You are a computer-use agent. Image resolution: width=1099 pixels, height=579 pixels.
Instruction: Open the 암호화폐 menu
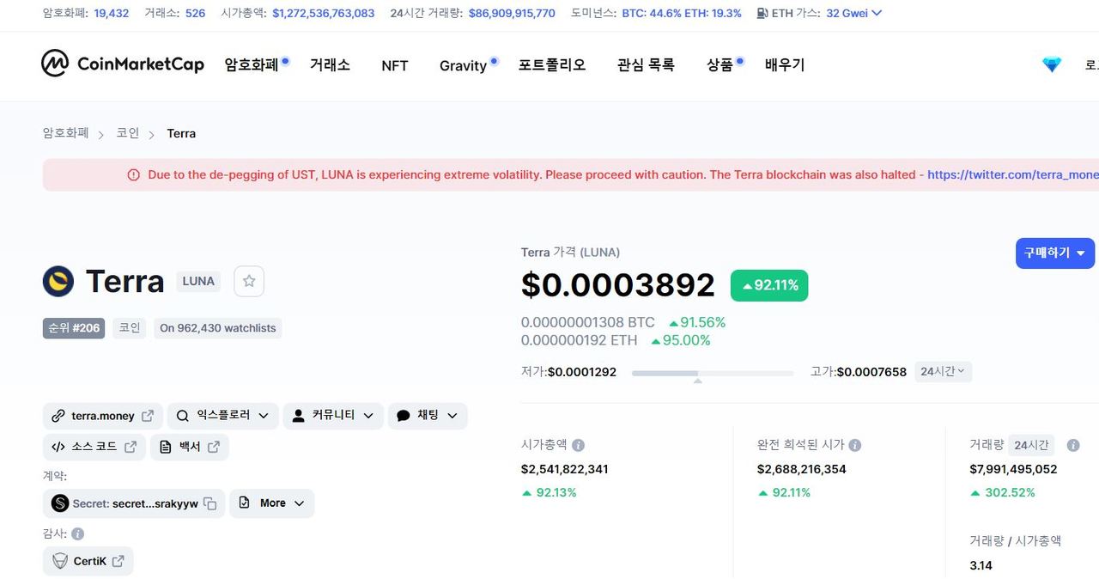[252, 64]
